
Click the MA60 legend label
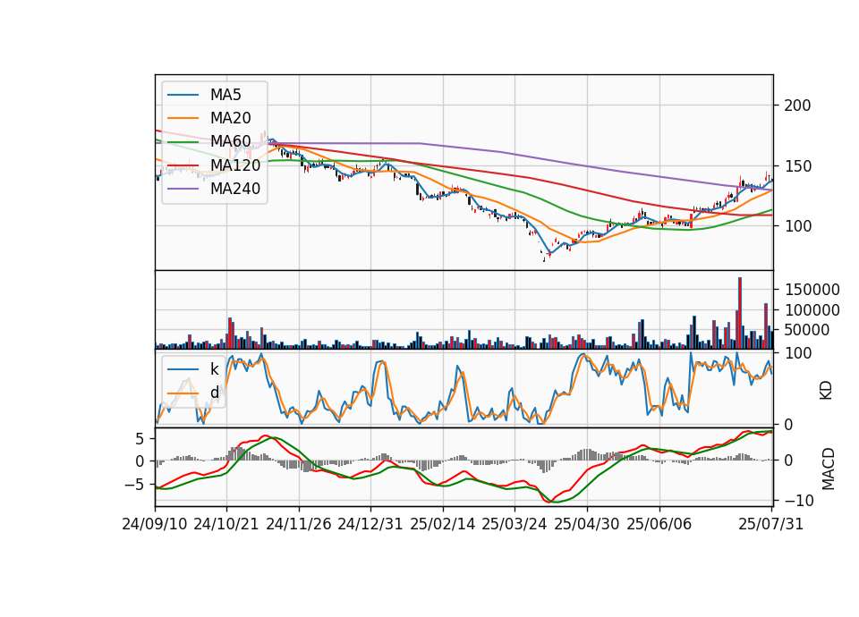pos(231,141)
